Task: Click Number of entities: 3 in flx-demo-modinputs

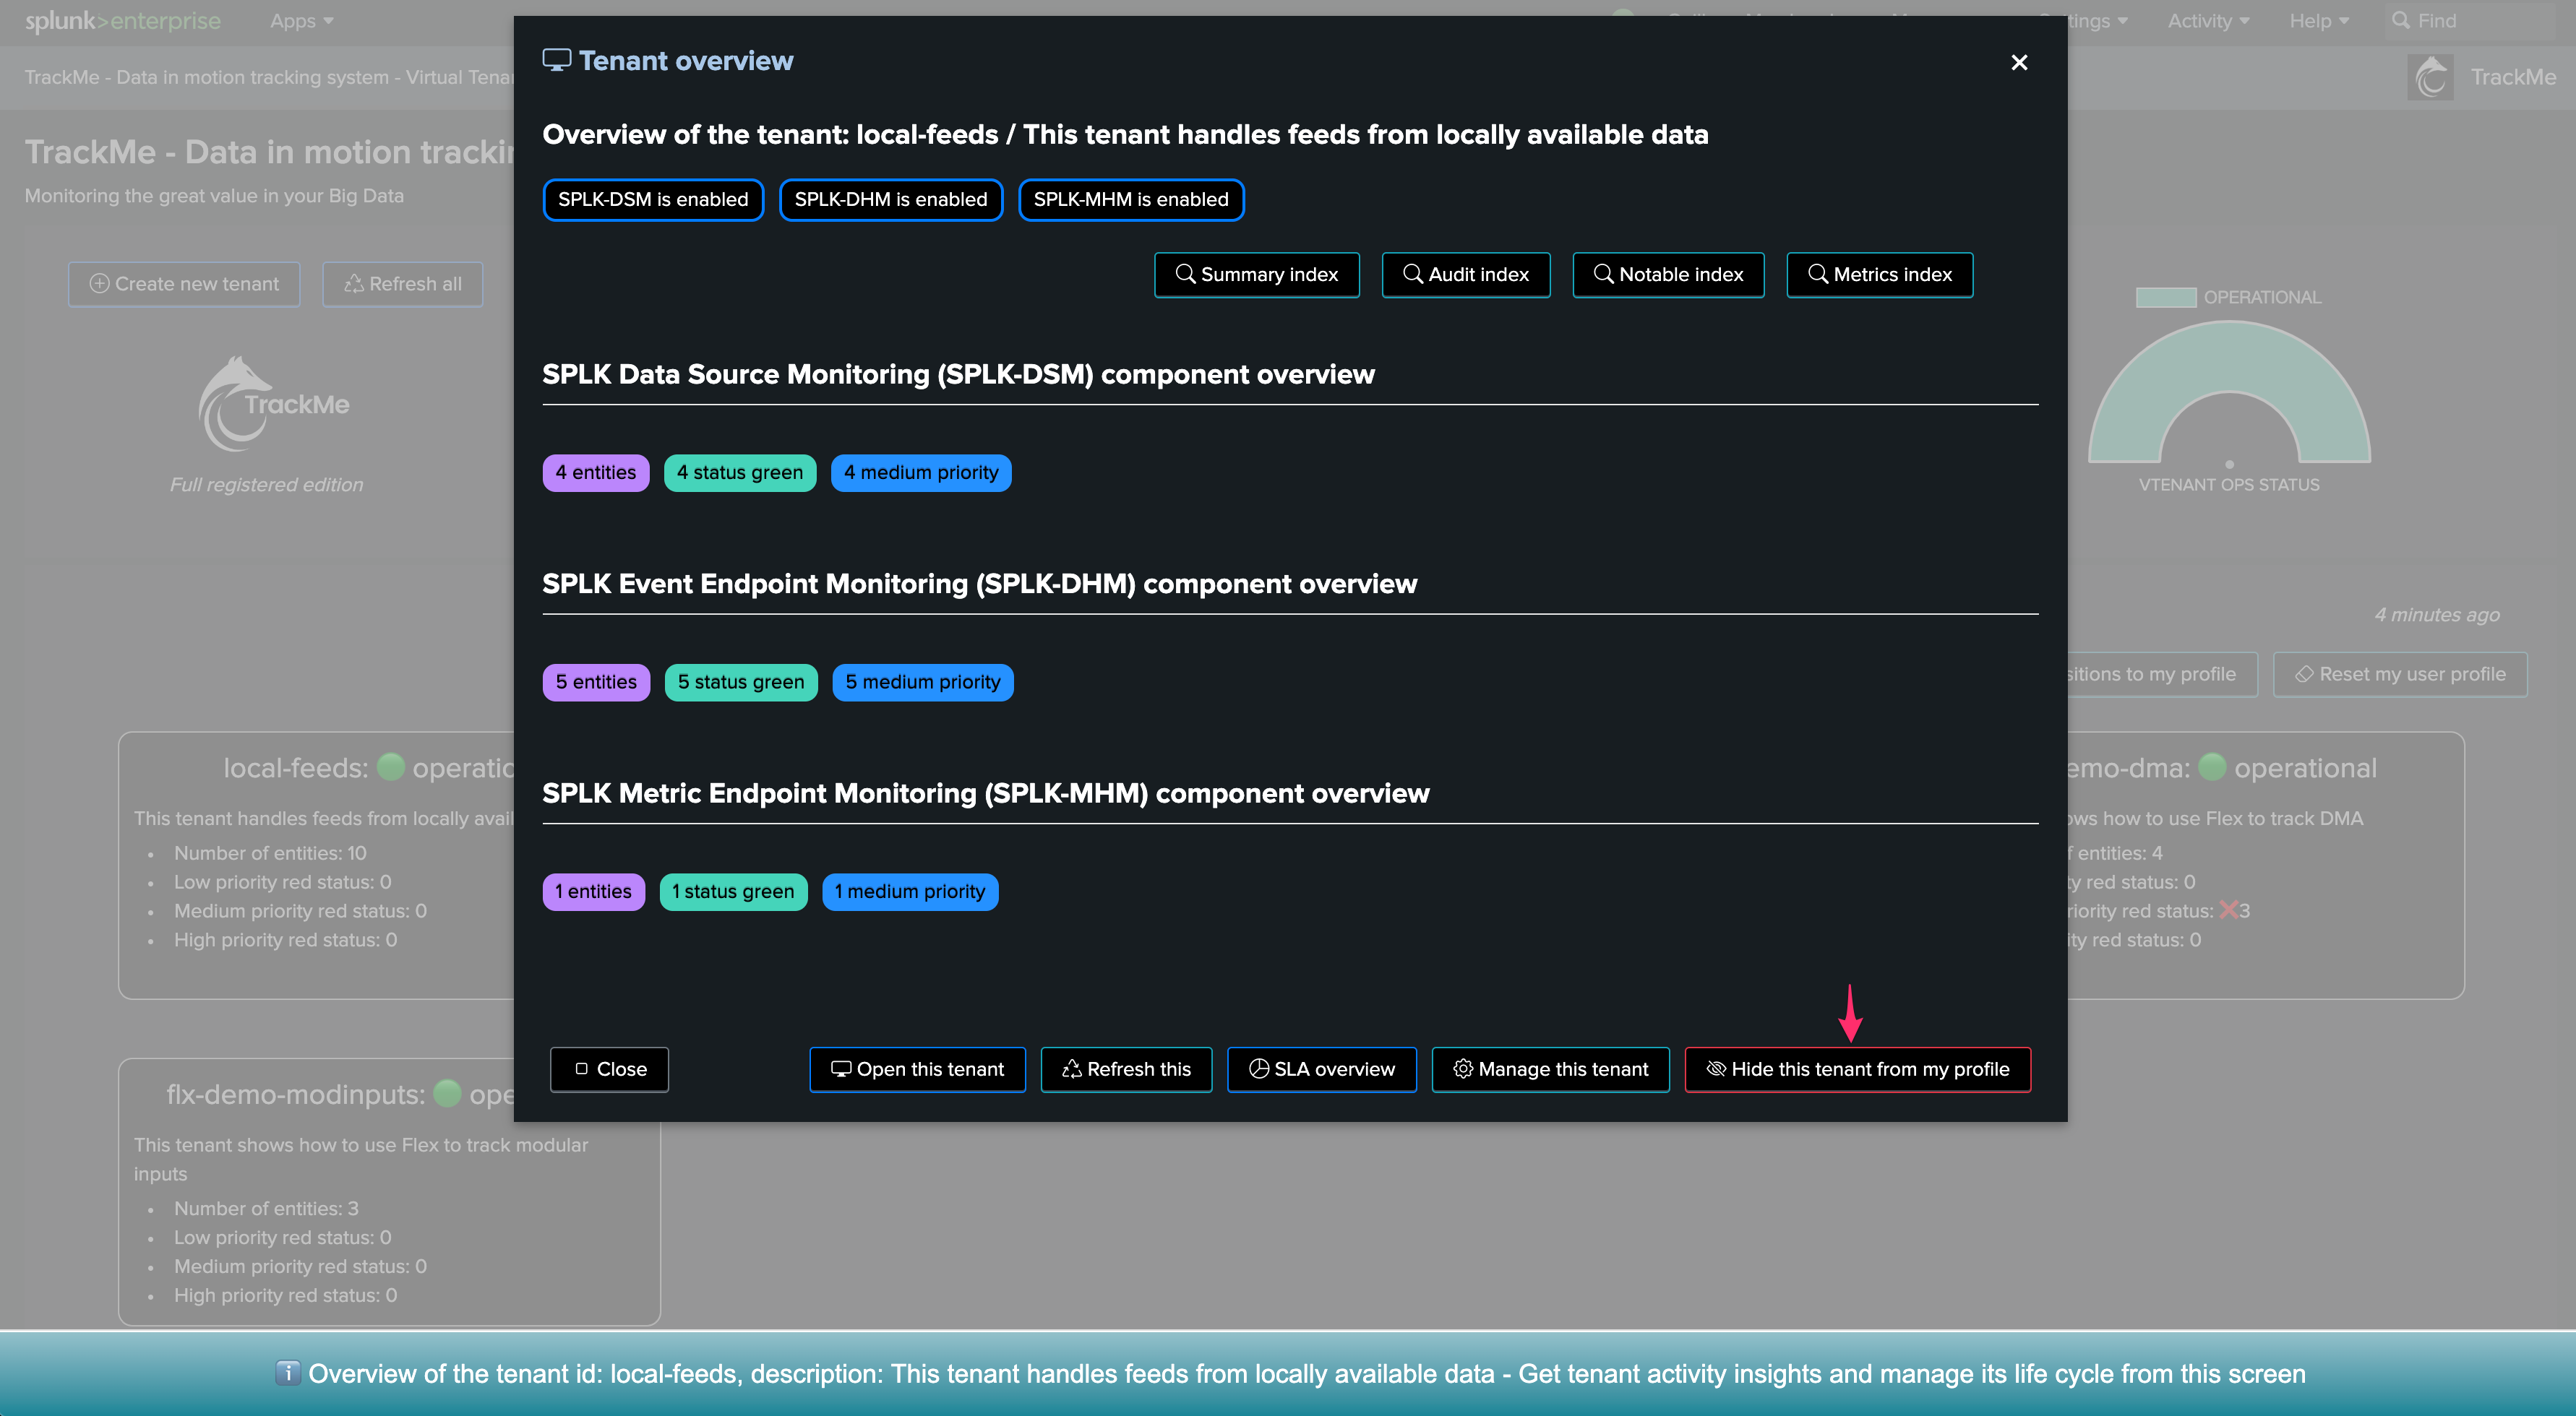Action: tap(266, 1208)
